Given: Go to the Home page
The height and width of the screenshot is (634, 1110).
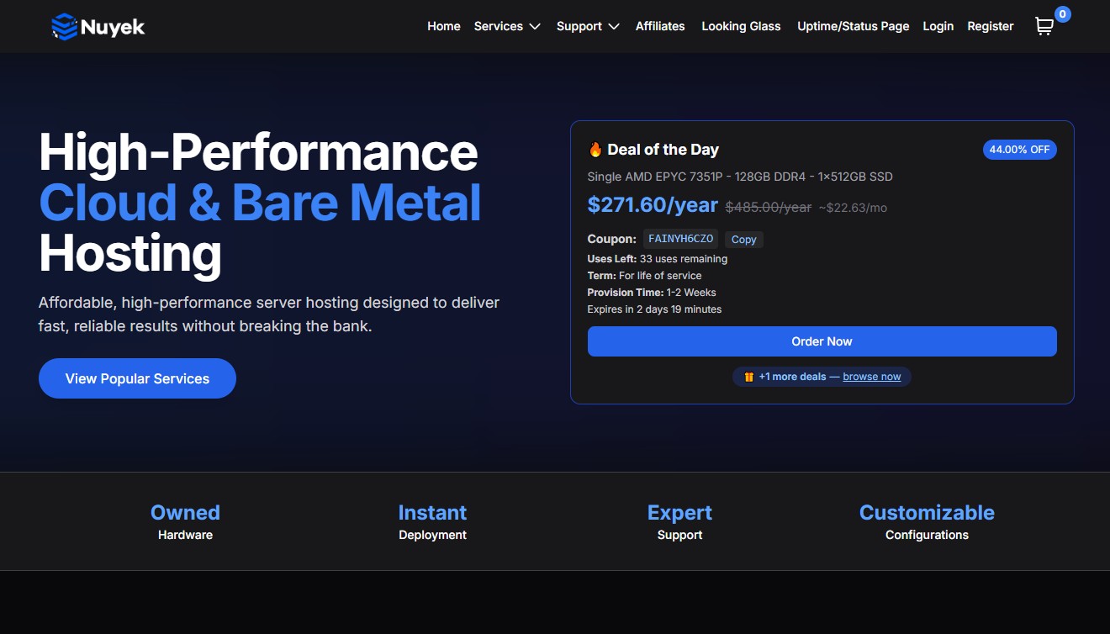Looking at the screenshot, I should click(444, 26).
